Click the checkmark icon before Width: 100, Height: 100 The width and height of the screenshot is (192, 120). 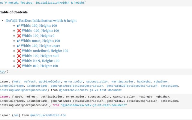tap(19, 26)
